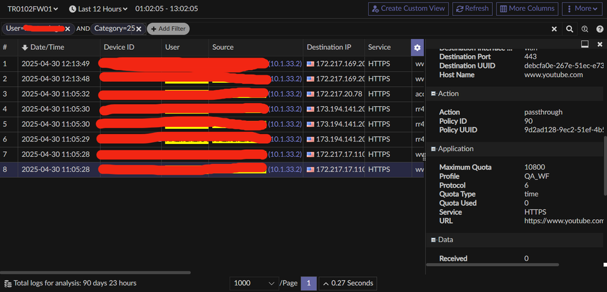Click the URL value in details panel
The width and height of the screenshot is (607, 292).
564,221
